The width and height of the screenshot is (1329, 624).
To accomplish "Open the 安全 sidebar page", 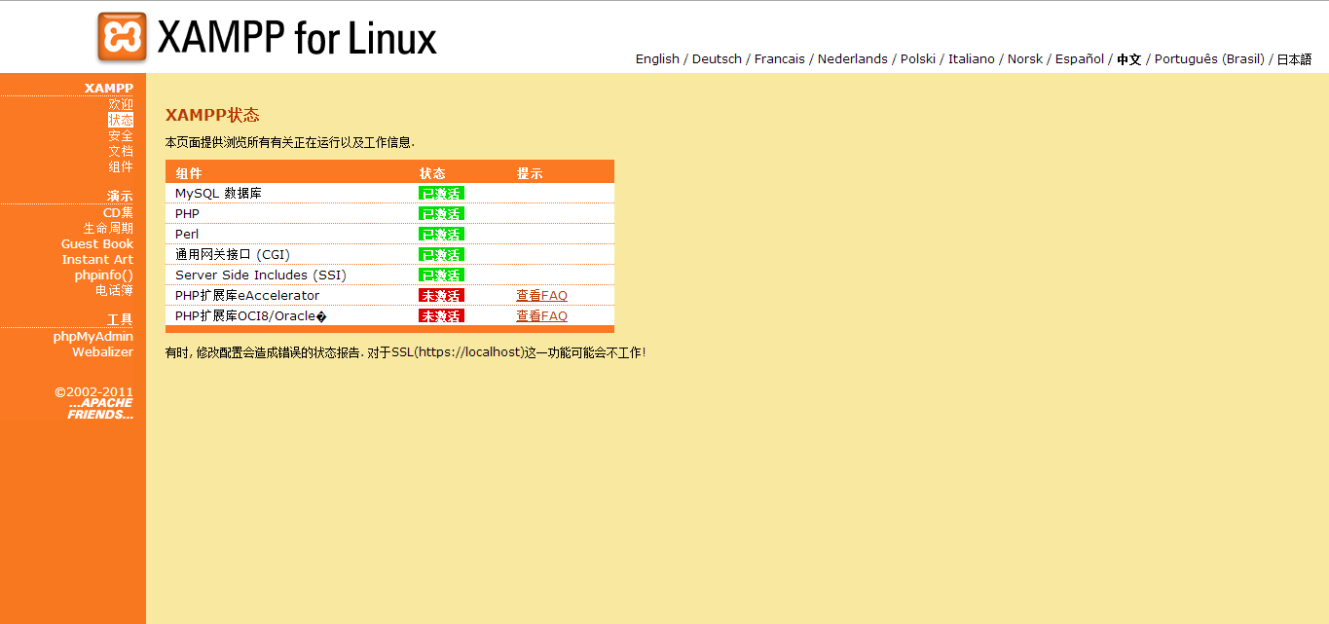I will tap(121, 135).
